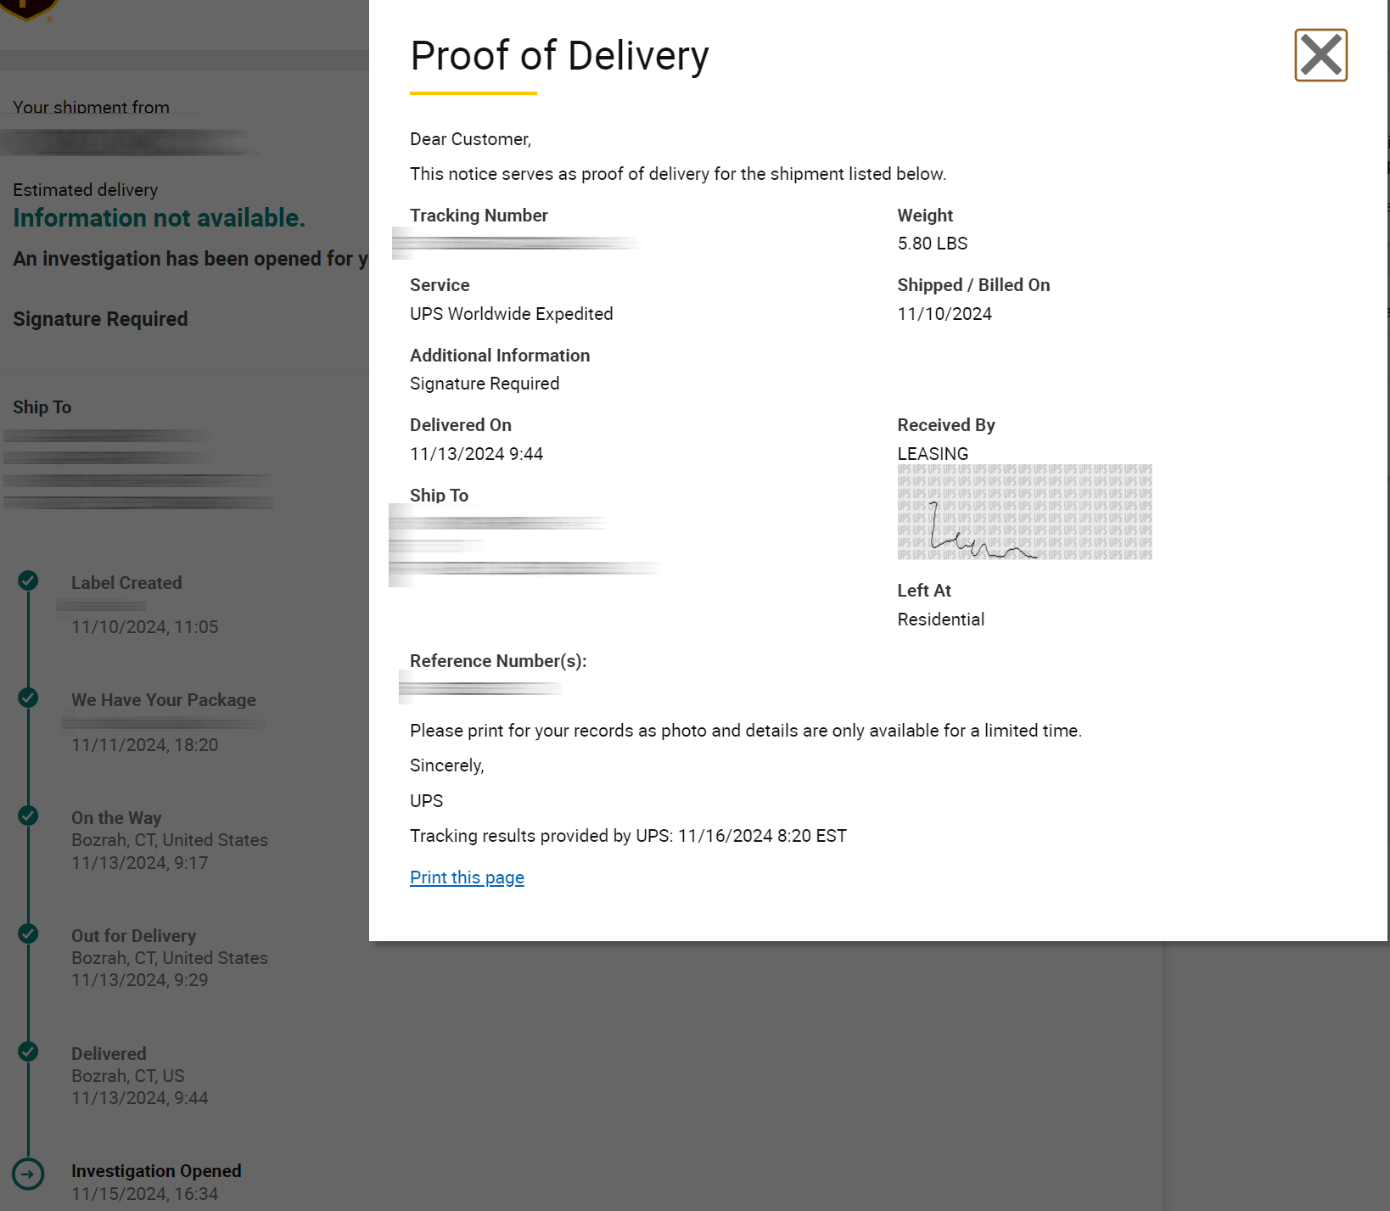This screenshot has width=1390, height=1211.
Task: Click the UPS shield logo
Action: pyautogui.click(x=29, y=8)
